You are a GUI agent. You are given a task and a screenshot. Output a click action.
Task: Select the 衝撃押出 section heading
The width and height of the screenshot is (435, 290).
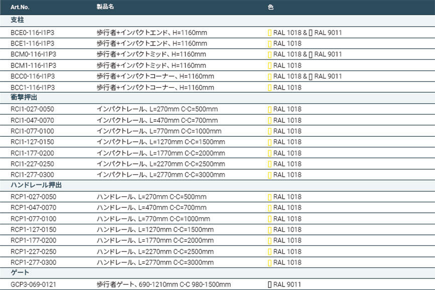[24, 97]
